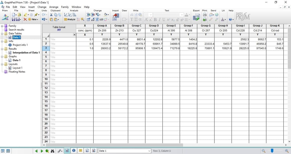Toggle the gallery thumbnails view icon
Image resolution: width=291 pixels, height=154 pixels.
[x=8, y=151]
